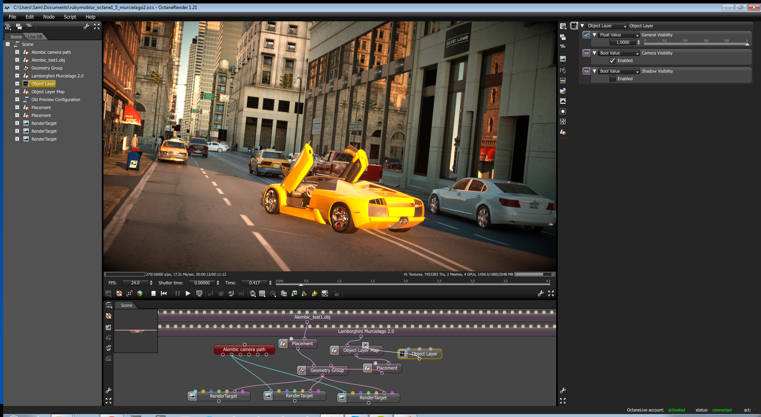This screenshot has height=417, width=761.
Task: Click the stop render square icon
Action: [154, 293]
